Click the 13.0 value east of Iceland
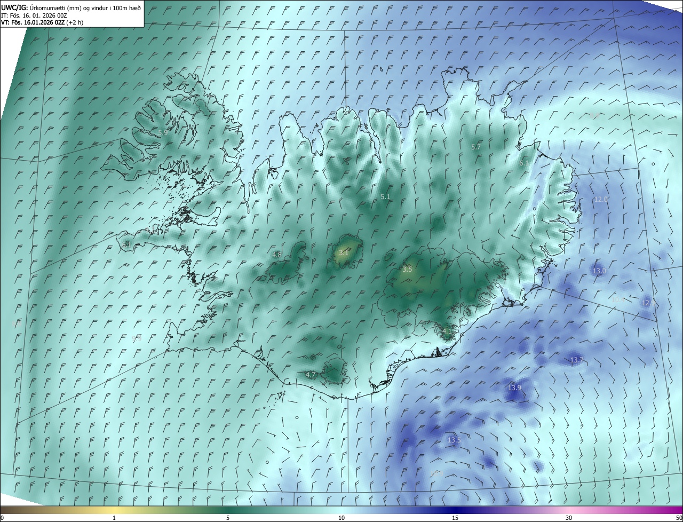Viewport: 683px width, 522px height. pos(599,271)
